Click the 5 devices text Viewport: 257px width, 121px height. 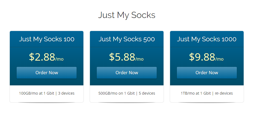tap(147, 93)
